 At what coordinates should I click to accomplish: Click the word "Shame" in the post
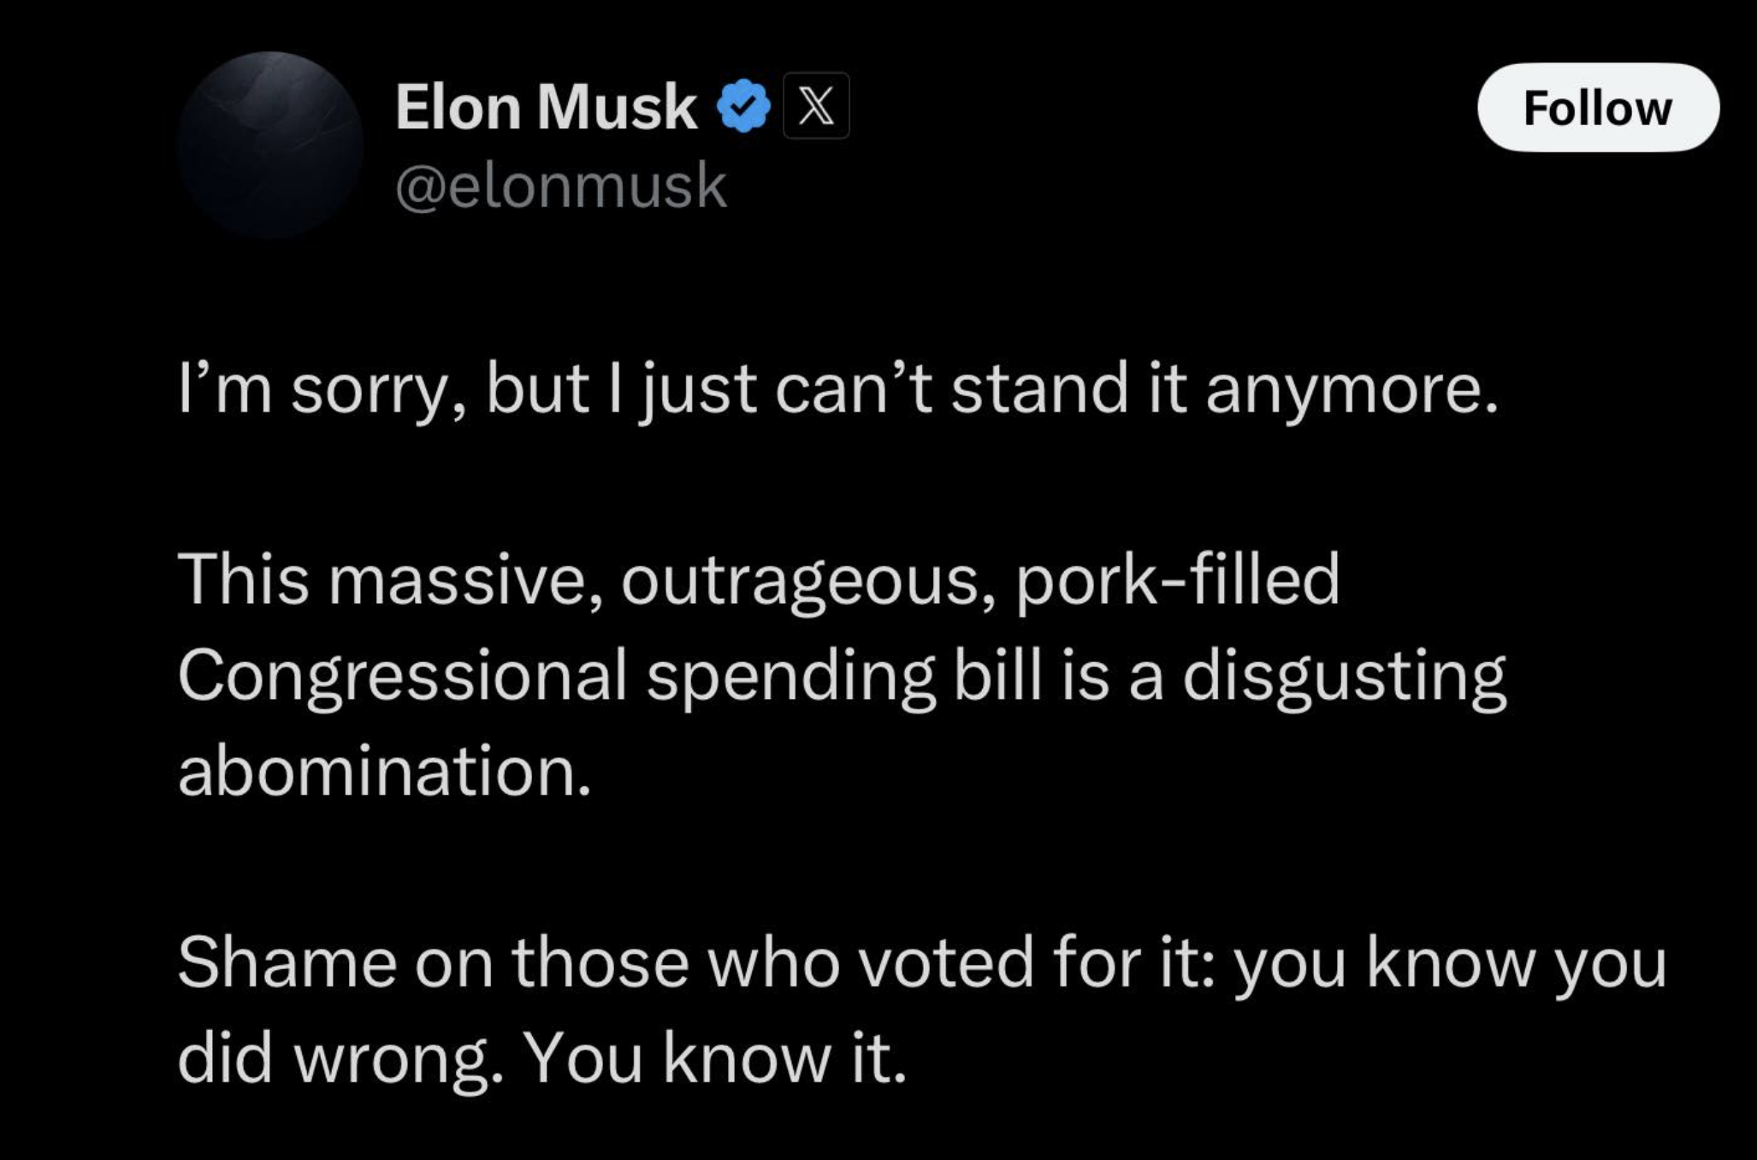[287, 963]
